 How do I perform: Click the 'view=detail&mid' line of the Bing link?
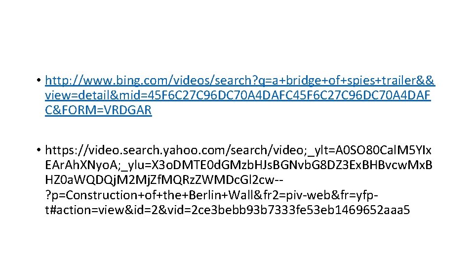[x=237, y=95]
